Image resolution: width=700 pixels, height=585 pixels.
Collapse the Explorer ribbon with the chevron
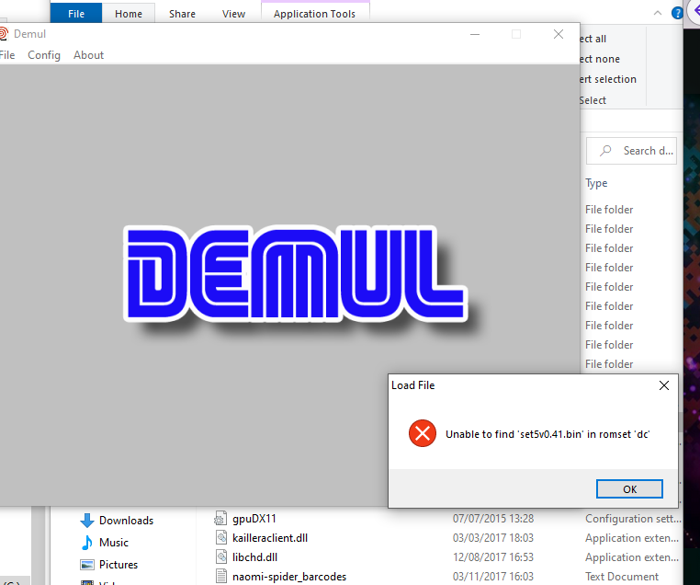[657, 13]
